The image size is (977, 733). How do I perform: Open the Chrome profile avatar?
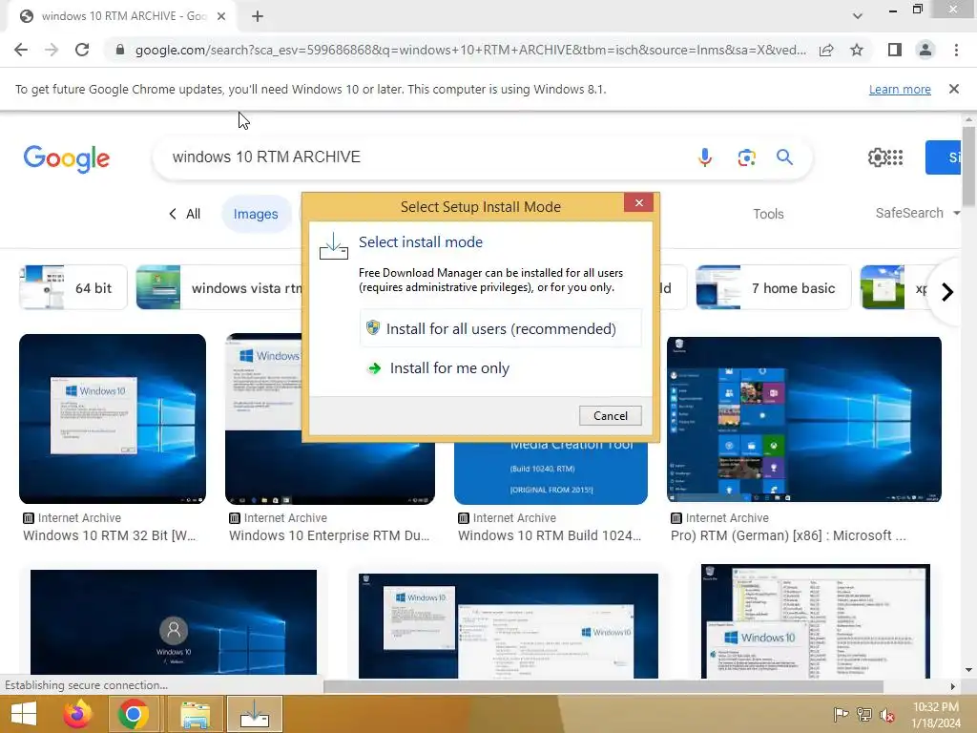[925, 50]
